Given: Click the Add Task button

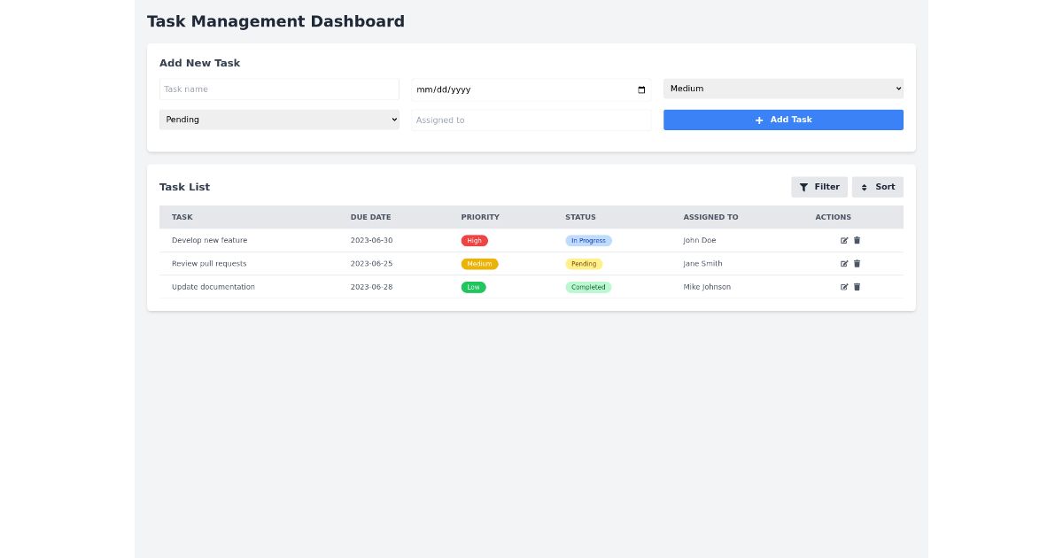Looking at the screenshot, I should pyautogui.click(x=783, y=119).
